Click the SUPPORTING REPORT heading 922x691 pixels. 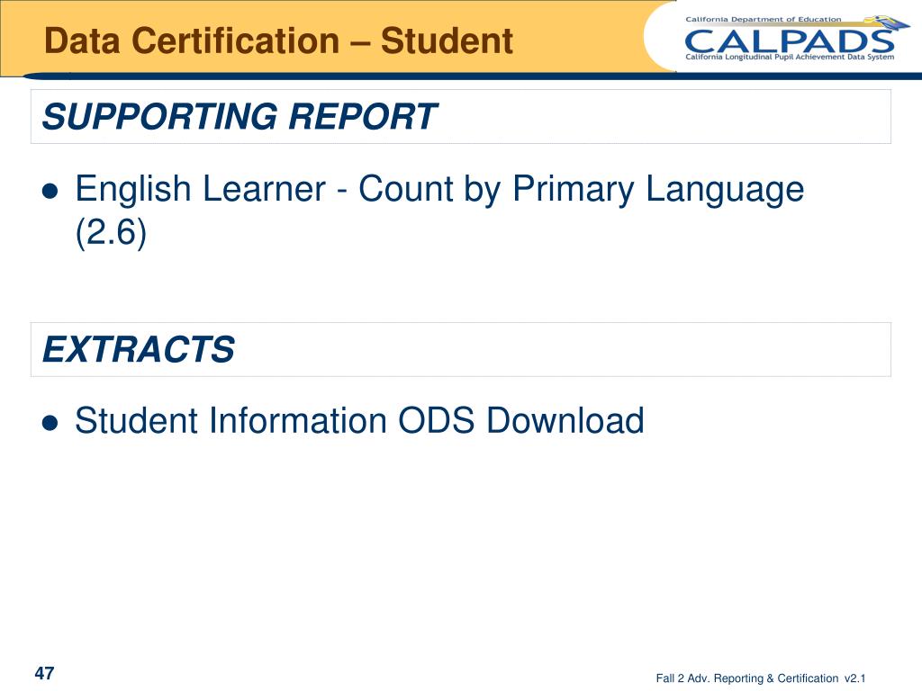pos(240,116)
